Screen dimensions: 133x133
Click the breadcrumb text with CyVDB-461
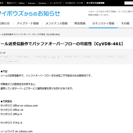(30, 34)
